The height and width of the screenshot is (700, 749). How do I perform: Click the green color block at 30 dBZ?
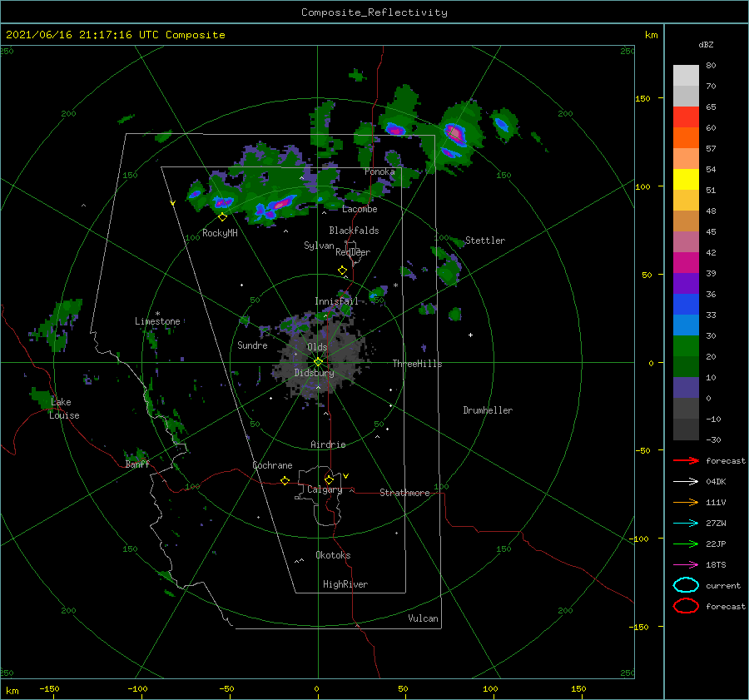686,345
